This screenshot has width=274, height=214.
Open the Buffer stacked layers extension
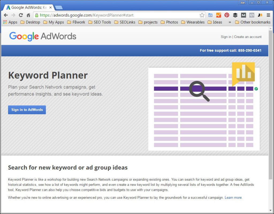click(235, 15)
